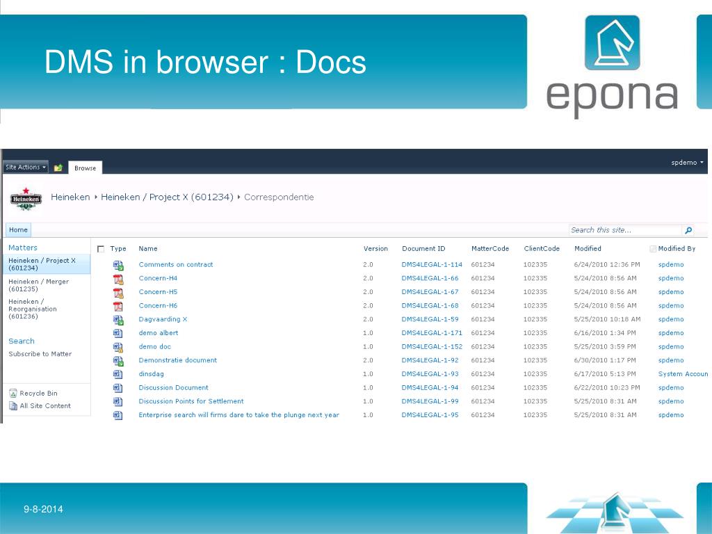Open the Dagvaarding X document
Image resolution: width=712 pixels, height=534 pixels.
(163, 319)
